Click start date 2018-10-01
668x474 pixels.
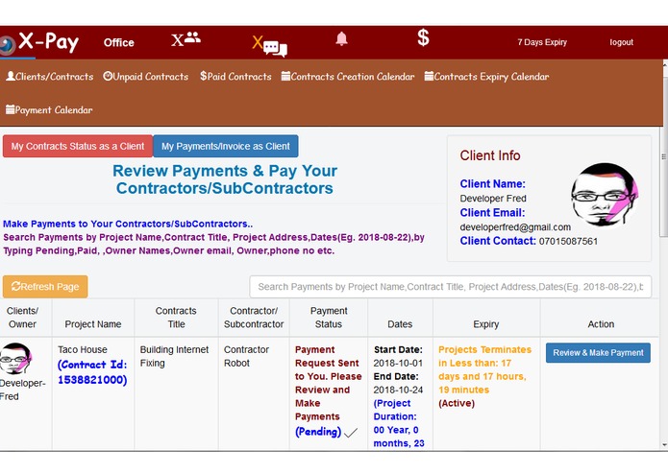[x=398, y=364]
